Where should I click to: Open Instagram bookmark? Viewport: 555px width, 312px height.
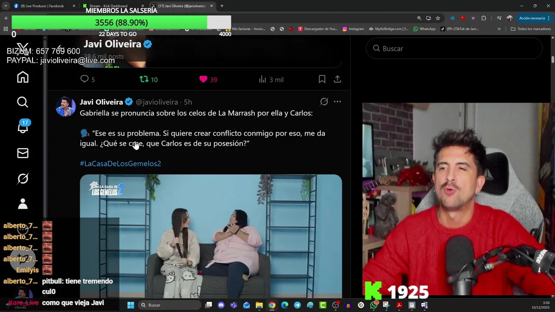click(353, 29)
